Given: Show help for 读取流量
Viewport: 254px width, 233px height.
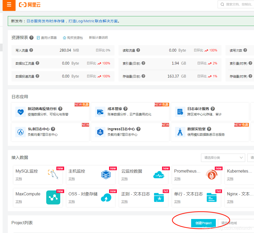Looking at the screenshot, I should pyautogui.click(x=138, y=50).
